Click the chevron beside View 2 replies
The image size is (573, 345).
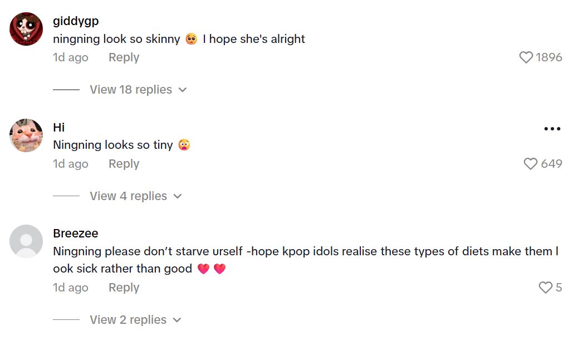click(x=177, y=320)
